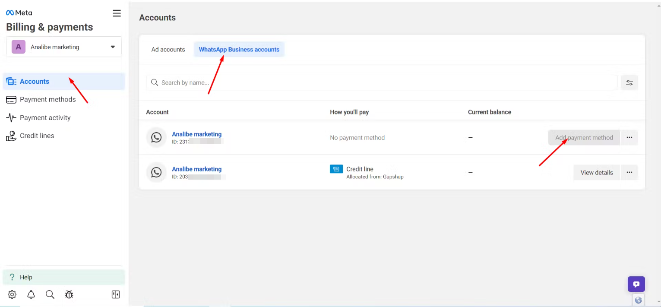661x307 pixels.
Task: Open the Analibe marketing business account dropdown
Action: pos(64,47)
